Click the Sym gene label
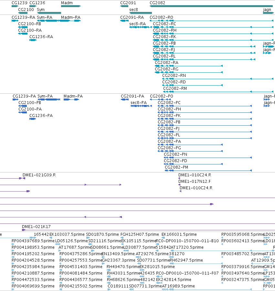The image size is (275, 291). pyautogui.click(x=41, y=9)
